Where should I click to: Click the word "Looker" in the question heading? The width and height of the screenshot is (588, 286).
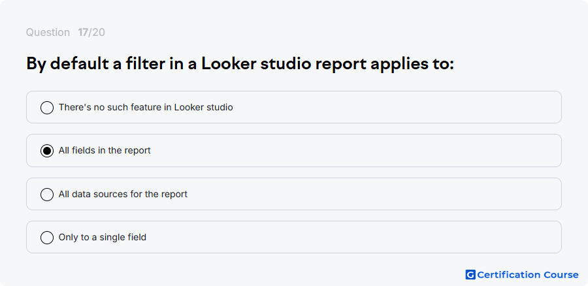(229, 64)
